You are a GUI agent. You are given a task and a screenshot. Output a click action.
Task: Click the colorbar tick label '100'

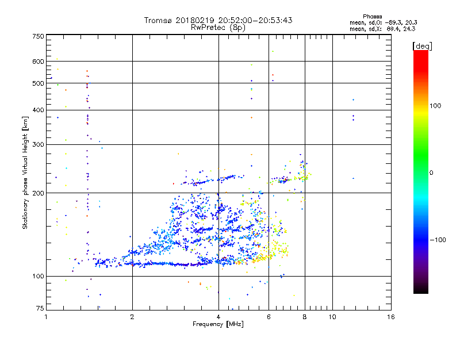435,106
